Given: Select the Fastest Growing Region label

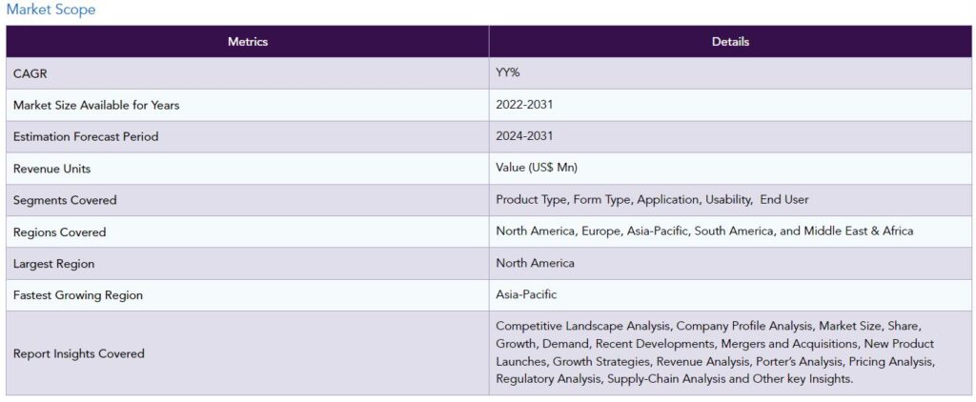Looking at the screenshot, I should pos(78,295).
